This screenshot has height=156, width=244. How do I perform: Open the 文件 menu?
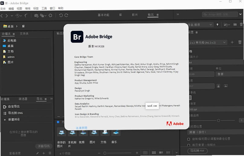click(x=3, y=9)
